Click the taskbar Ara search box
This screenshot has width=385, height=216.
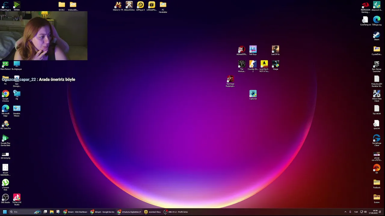pos(25,212)
